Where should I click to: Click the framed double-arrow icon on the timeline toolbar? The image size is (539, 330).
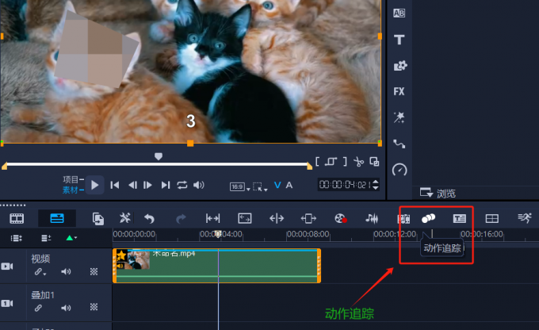(245, 218)
